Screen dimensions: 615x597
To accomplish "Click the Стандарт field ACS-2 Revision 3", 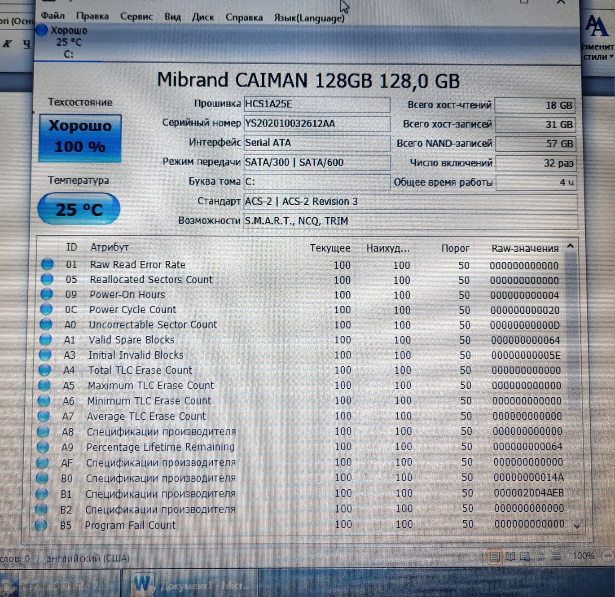I will tap(410, 202).
